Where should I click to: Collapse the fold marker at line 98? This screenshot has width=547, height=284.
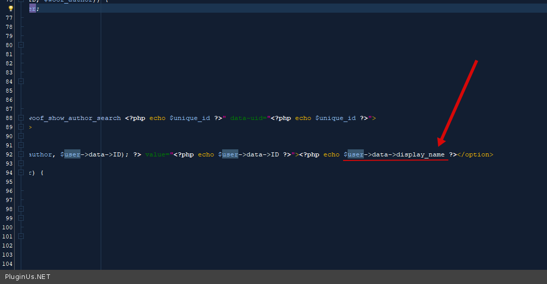(x=21, y=209)
